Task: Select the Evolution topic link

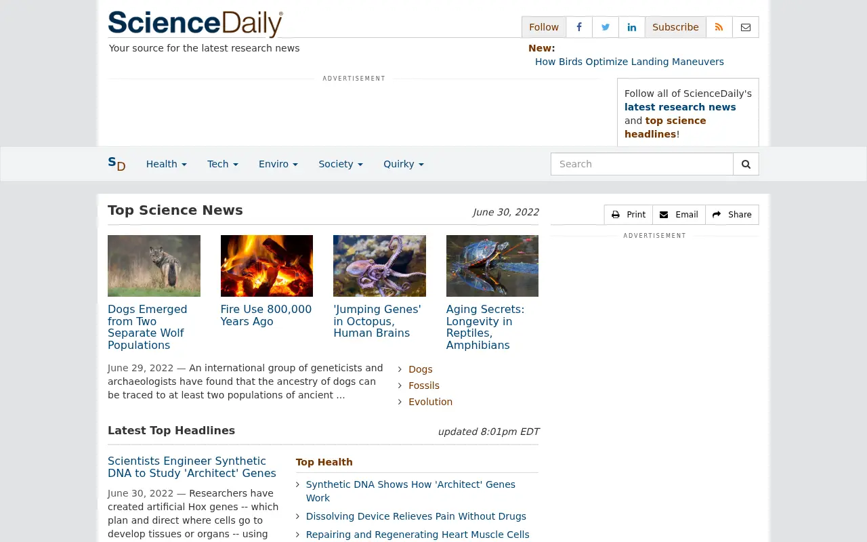Action: [431, 402]
